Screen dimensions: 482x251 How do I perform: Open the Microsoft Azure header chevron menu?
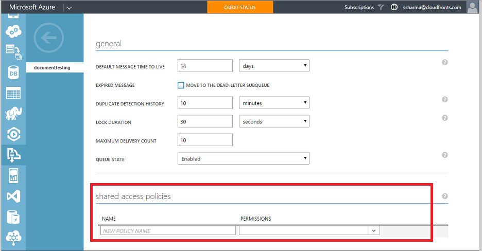(x=70, y=7)
